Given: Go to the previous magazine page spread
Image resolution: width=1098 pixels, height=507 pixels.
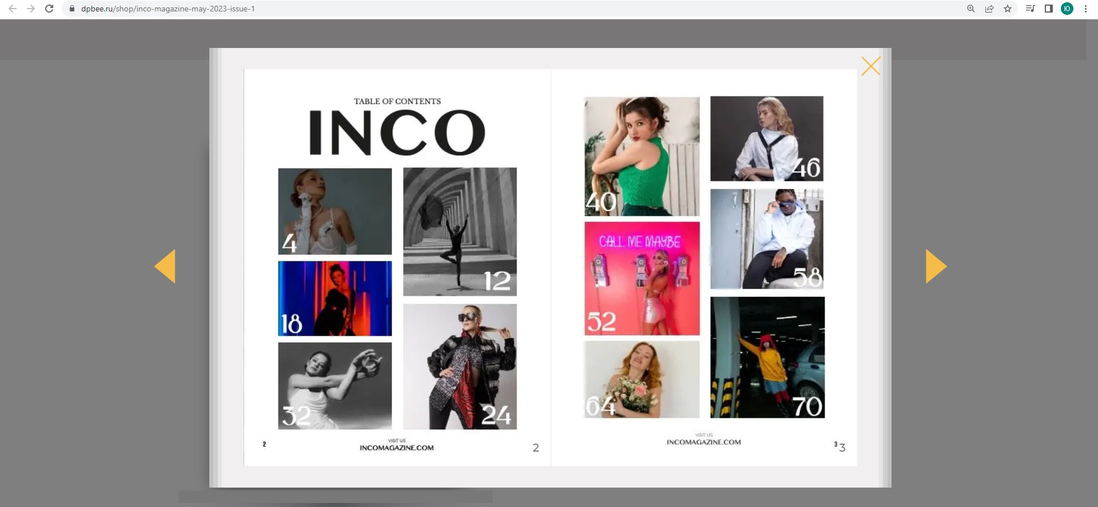Looking at the screenshot, I should tap(165, 266).
